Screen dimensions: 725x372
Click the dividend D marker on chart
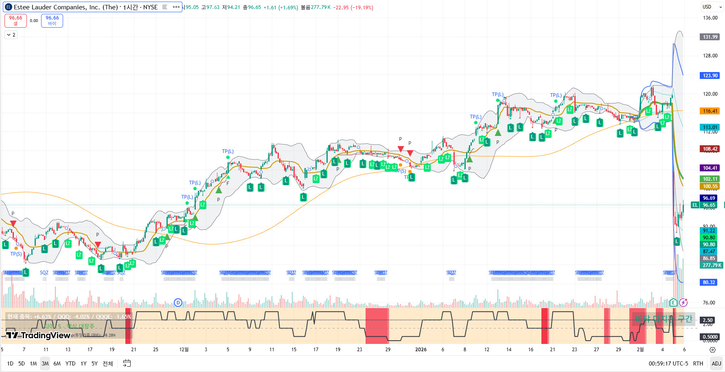[x=178, y=302]
